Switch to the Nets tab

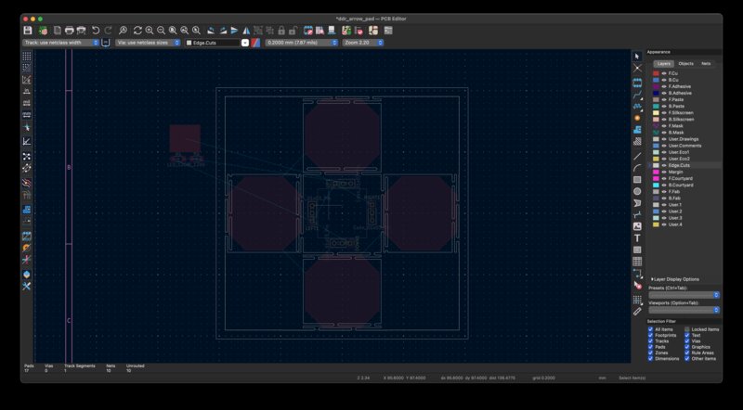(x=706, y=63)
